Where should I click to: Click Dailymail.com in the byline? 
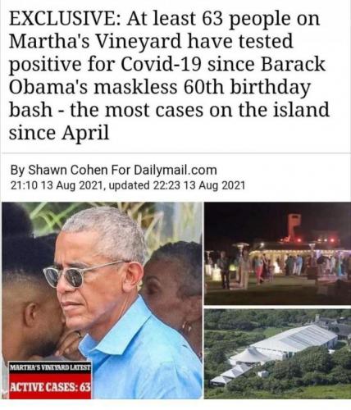[175, 170]
